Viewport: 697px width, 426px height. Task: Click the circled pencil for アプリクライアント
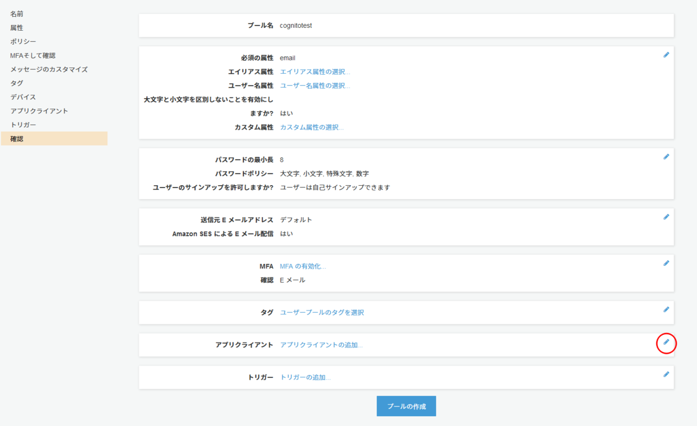click(x=666, y=343)
